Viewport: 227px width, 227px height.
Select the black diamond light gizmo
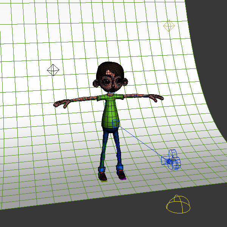(x=53, y=70)
